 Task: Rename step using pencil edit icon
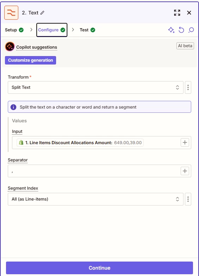coord(42,13)
